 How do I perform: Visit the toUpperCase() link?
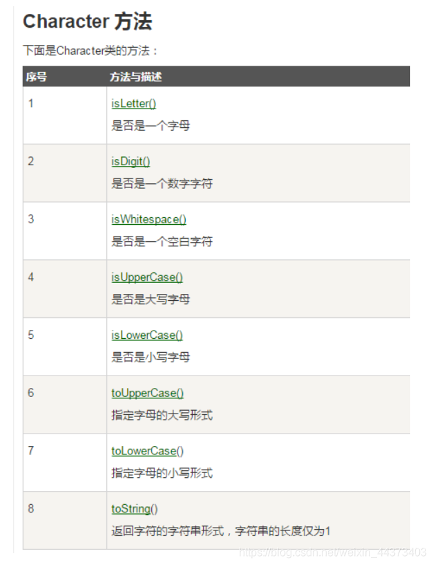pyautogui.click(x=148, y=393)
